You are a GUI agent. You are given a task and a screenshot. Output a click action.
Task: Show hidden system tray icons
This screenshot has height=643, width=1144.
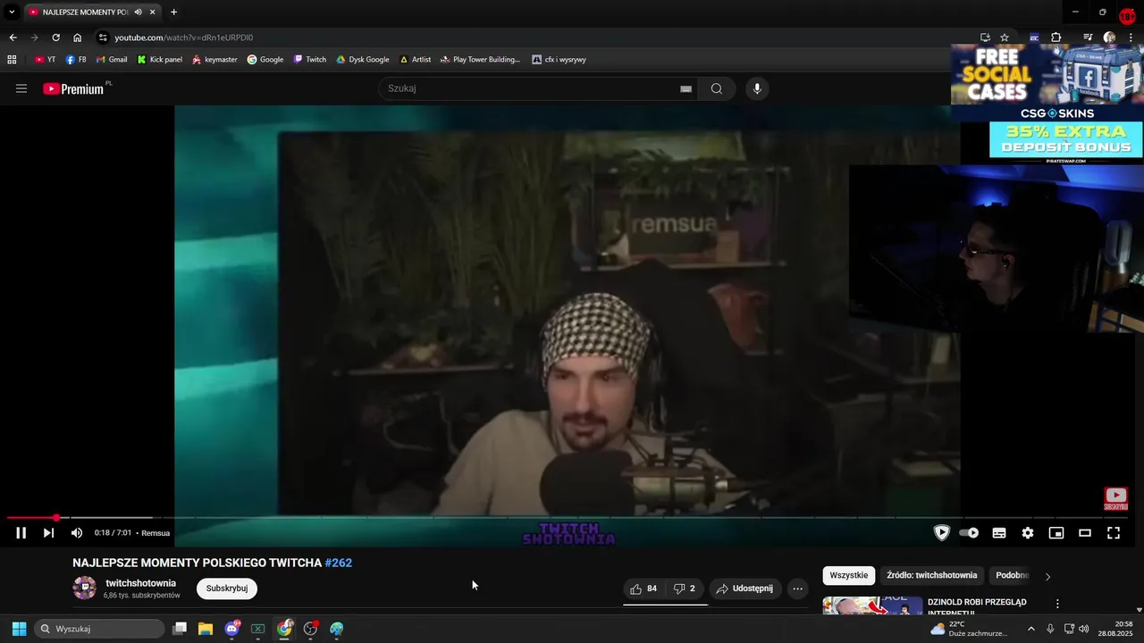point(1030,629)
